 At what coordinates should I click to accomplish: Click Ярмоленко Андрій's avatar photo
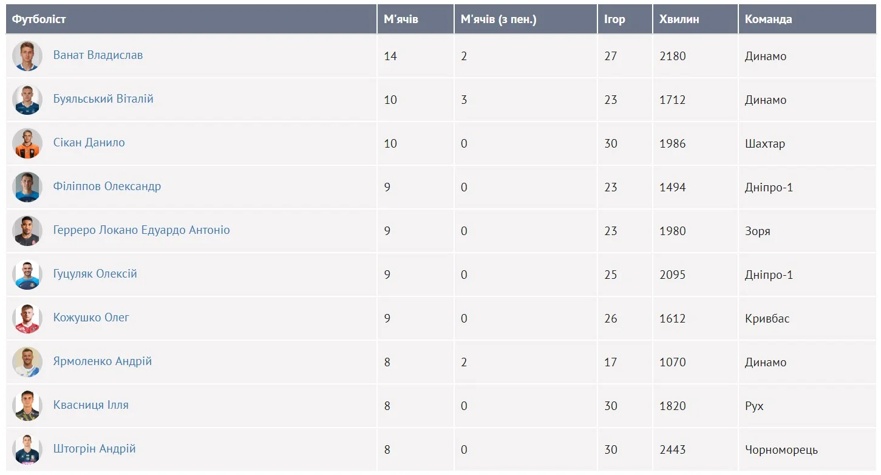click(x=27, y=362)
